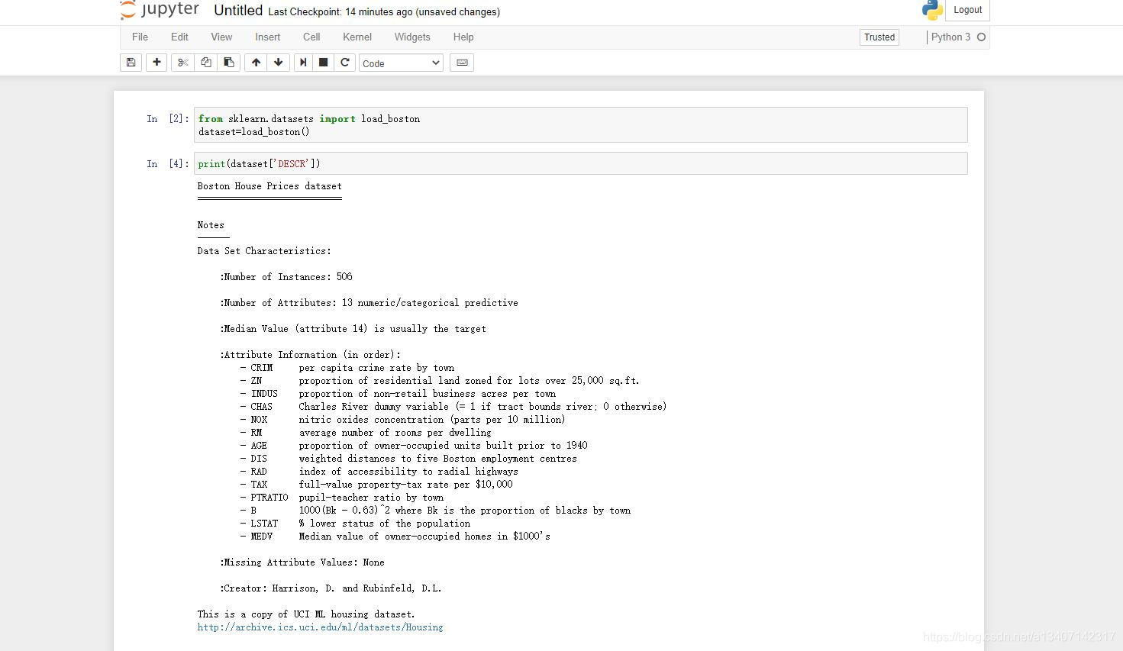This screenshot has height=651, width=1123.
Task: Cut selected cells with the scissors icon
Action: pyautogui.click(x=182, y=63)
